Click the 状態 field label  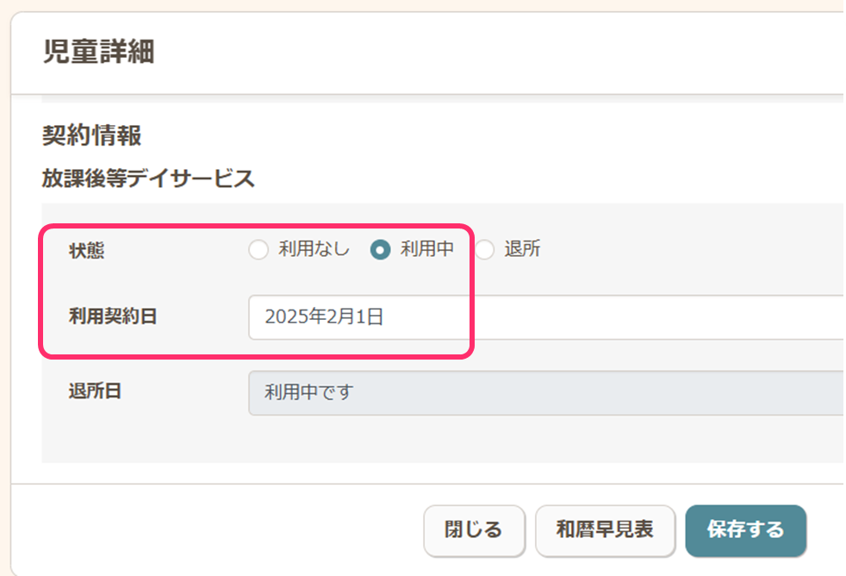click(86, 251)
